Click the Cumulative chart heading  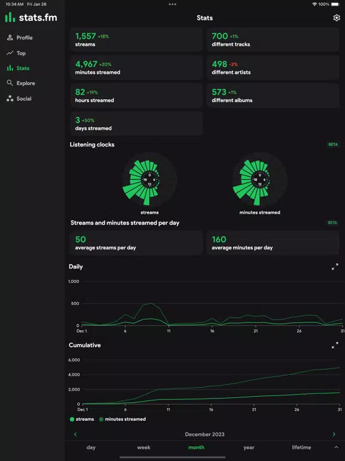[x=85, y=345]
